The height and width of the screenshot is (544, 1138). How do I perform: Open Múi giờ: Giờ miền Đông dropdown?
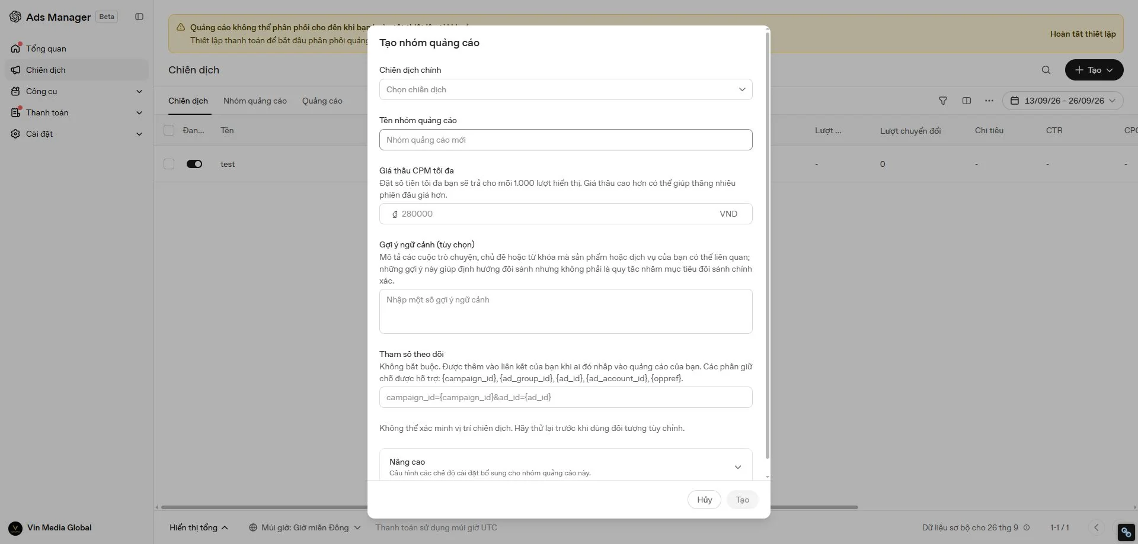(305, 527)
